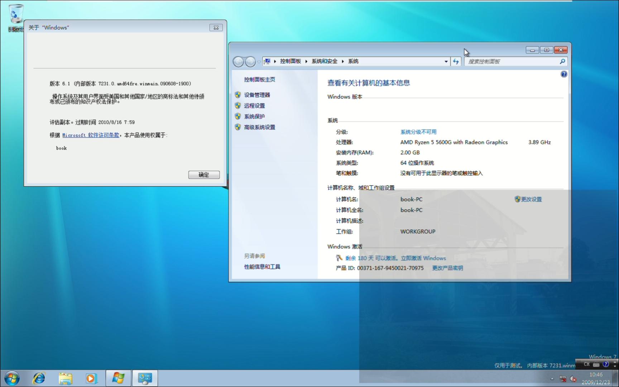Click the language bar help icon
The width and height of the screenshot is (619, 387).
pos(606,364)
